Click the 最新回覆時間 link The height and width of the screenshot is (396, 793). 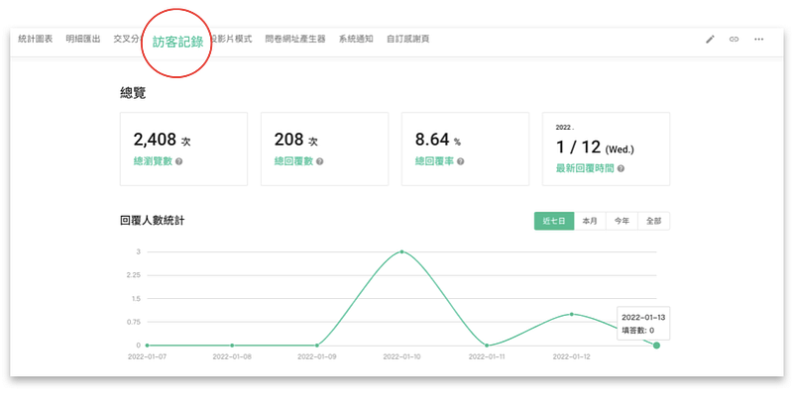585,168
